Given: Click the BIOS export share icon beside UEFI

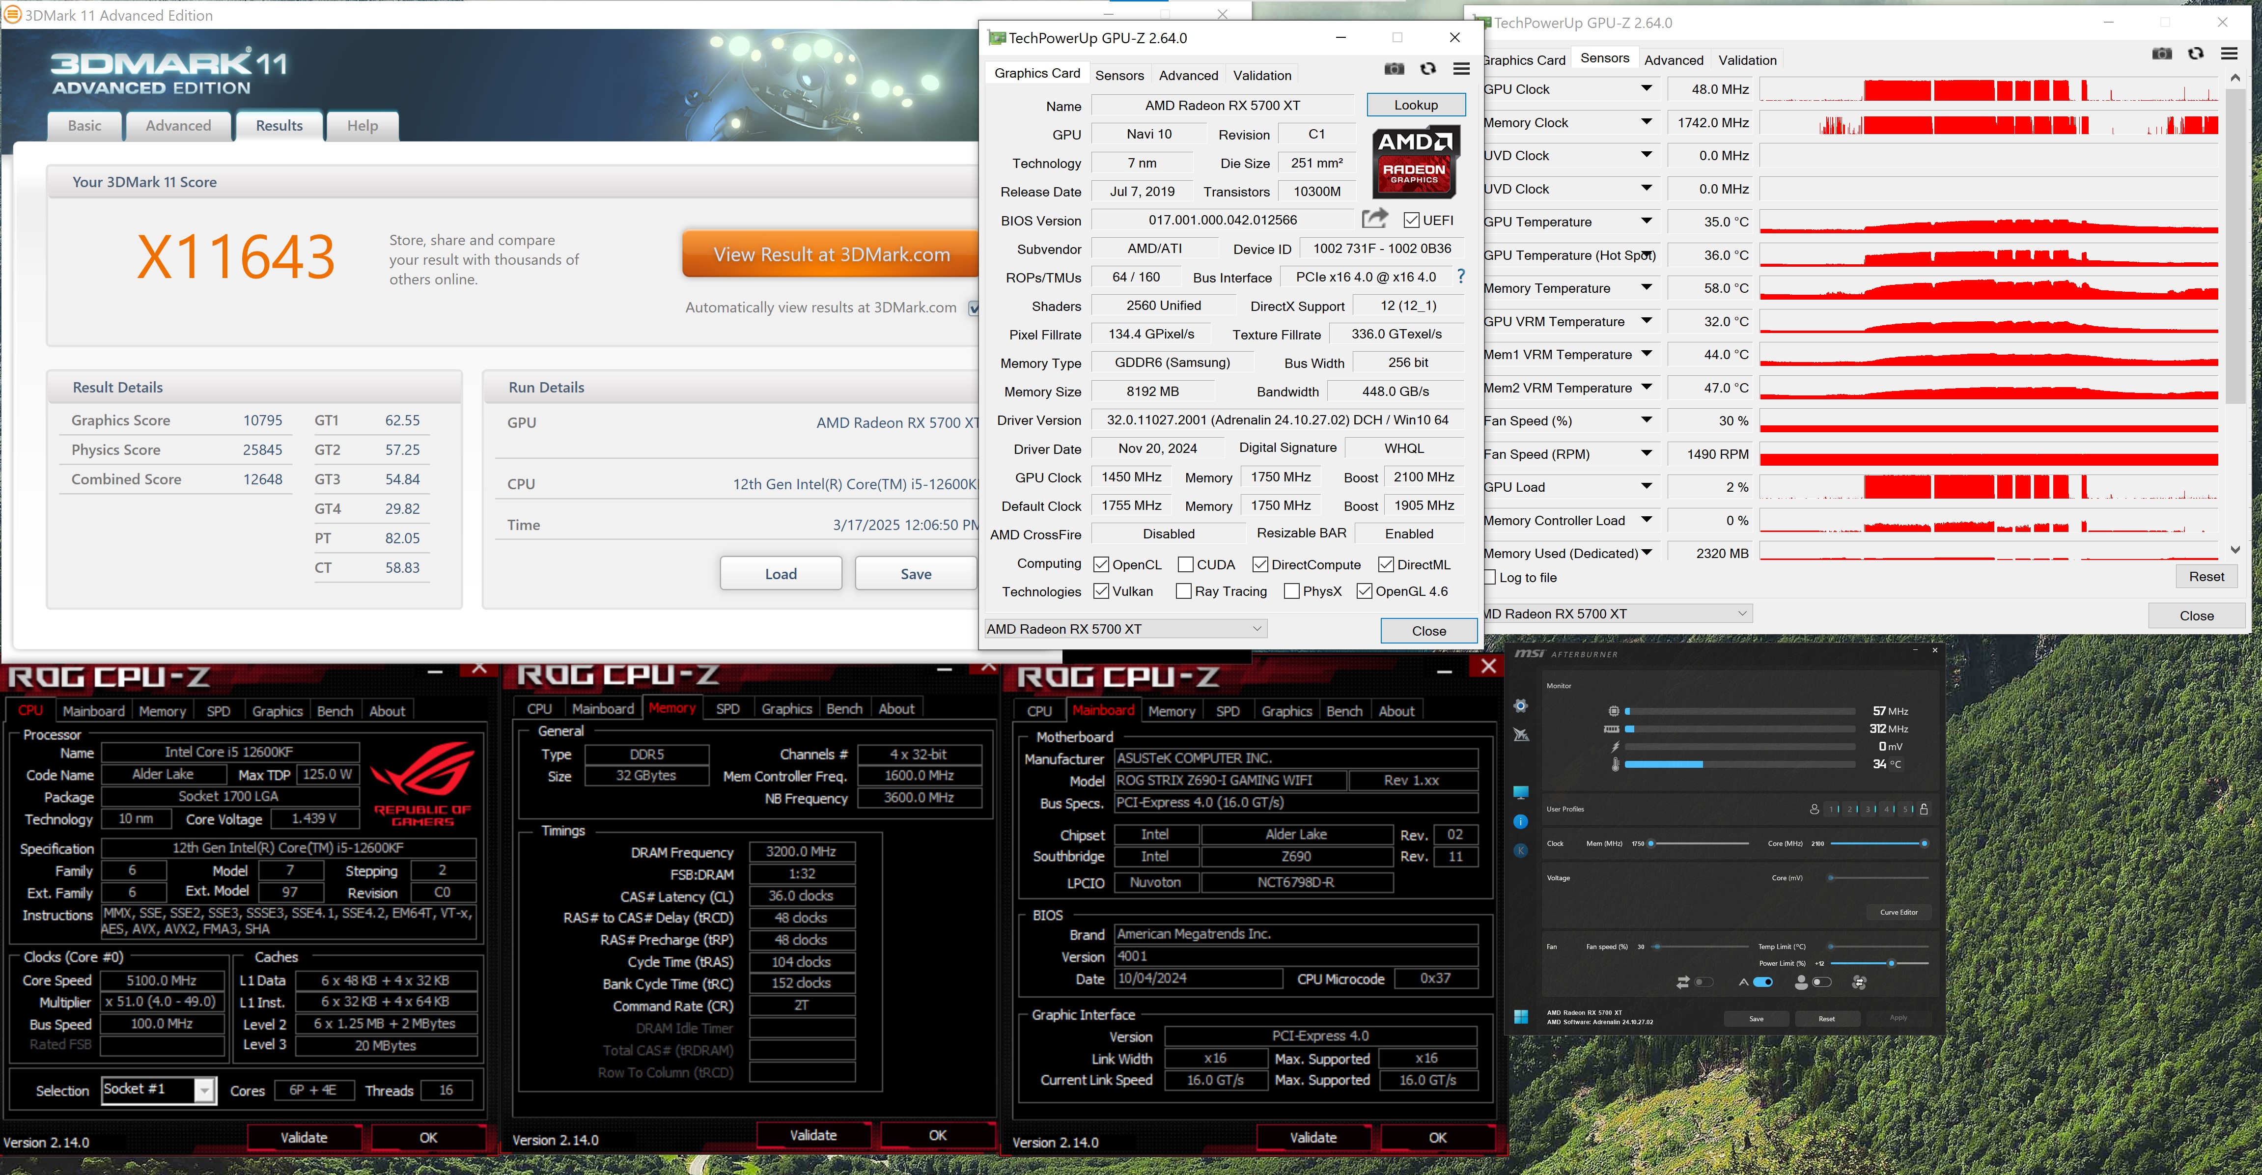Looking at the screenshot, I should pyautogui.click(x=1374, y=219).
